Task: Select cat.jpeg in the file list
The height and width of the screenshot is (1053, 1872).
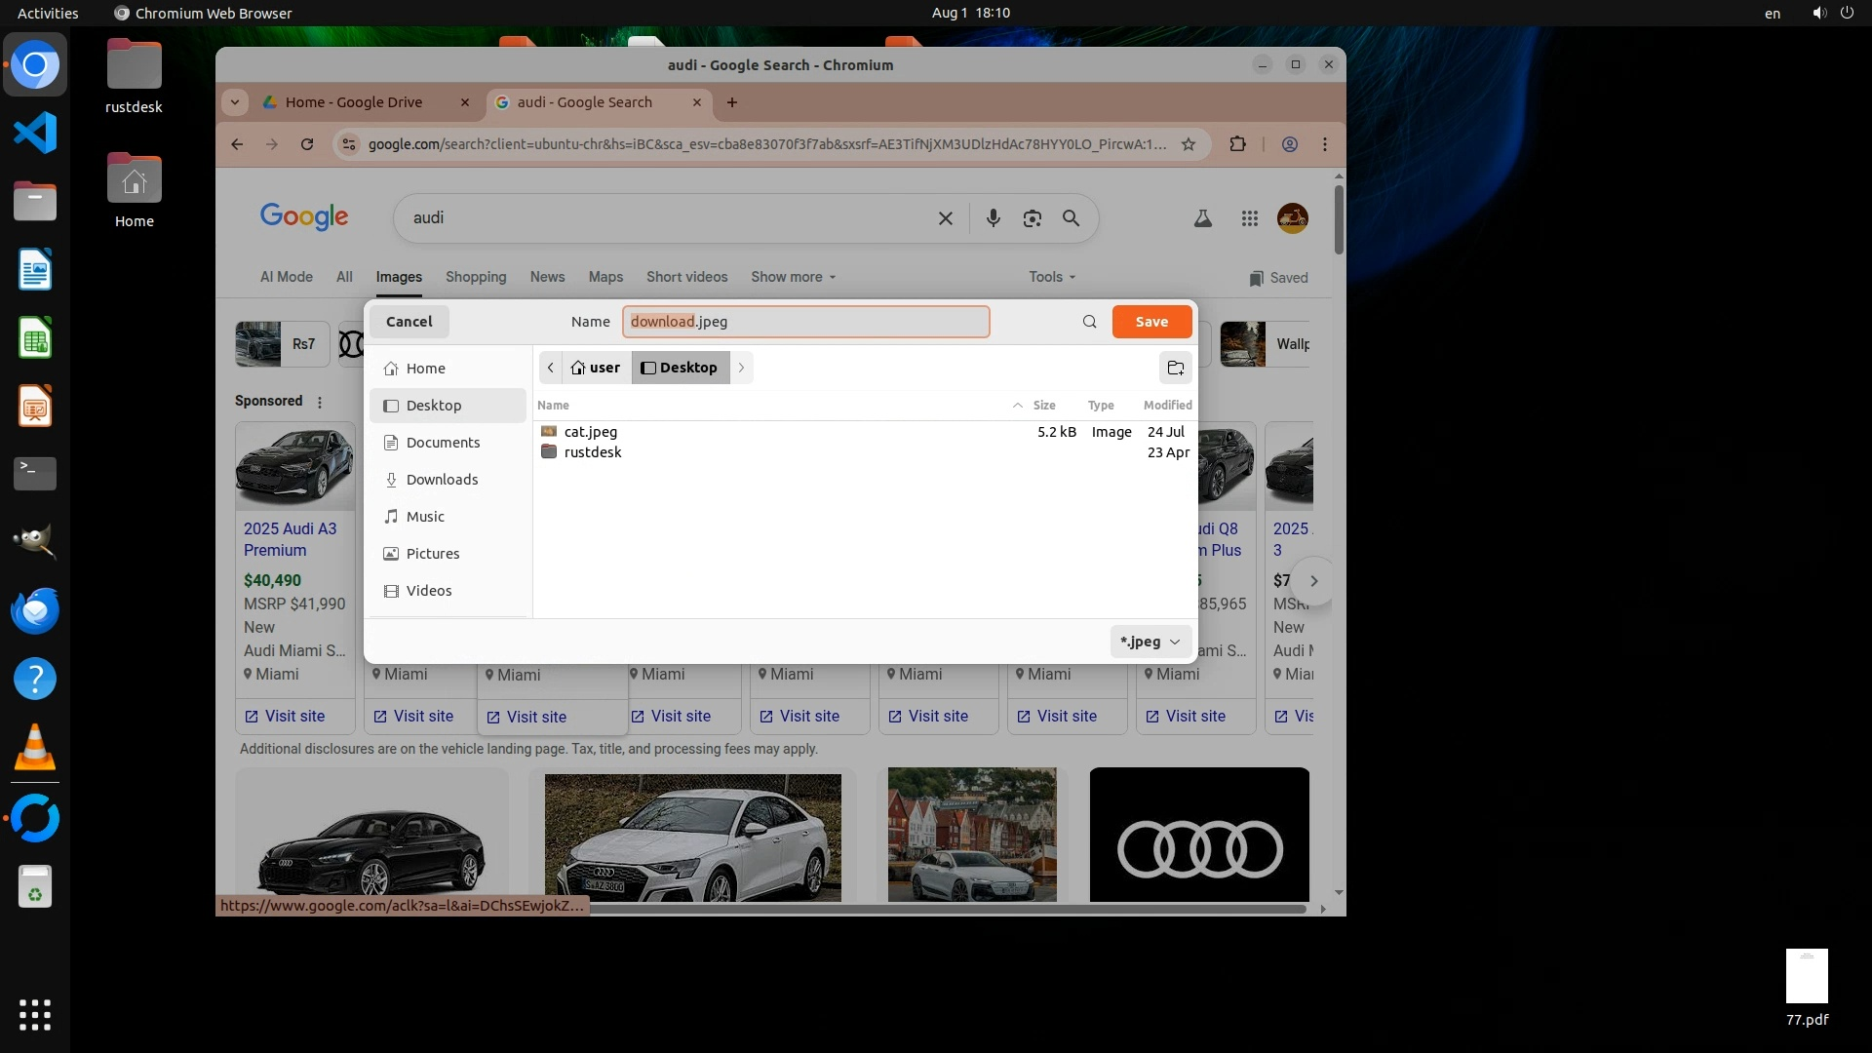Action: pyautogui.click(x=590, y=432)
